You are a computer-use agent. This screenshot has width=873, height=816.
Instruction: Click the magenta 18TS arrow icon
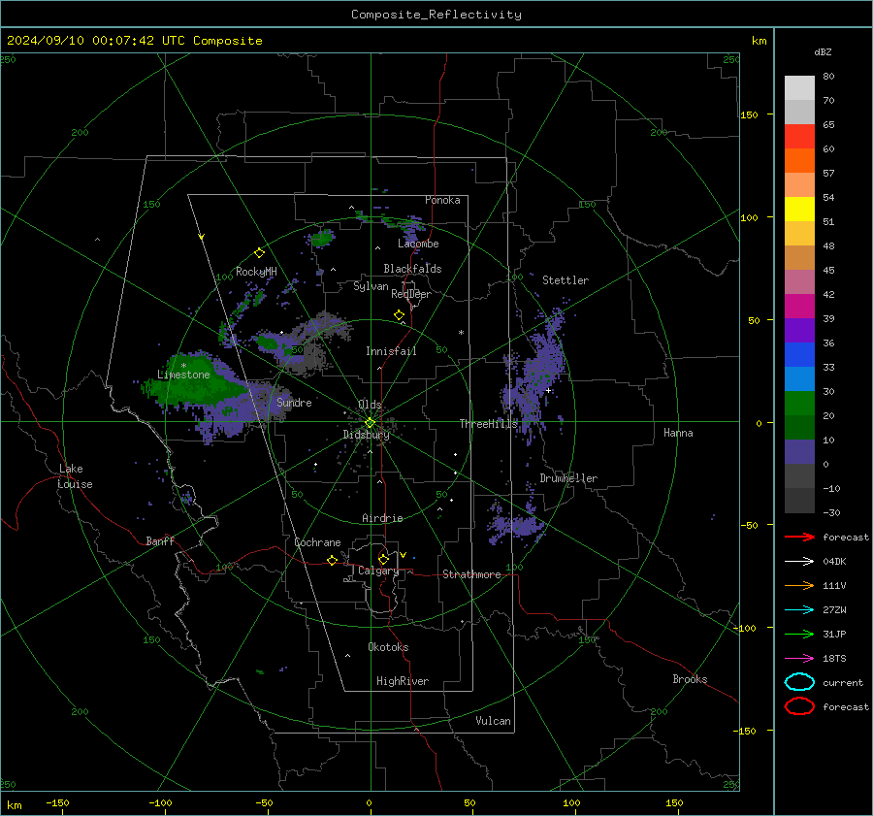[x=799, y=659]
